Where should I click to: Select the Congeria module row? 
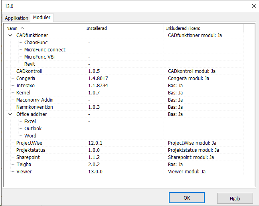click(124, 78)
